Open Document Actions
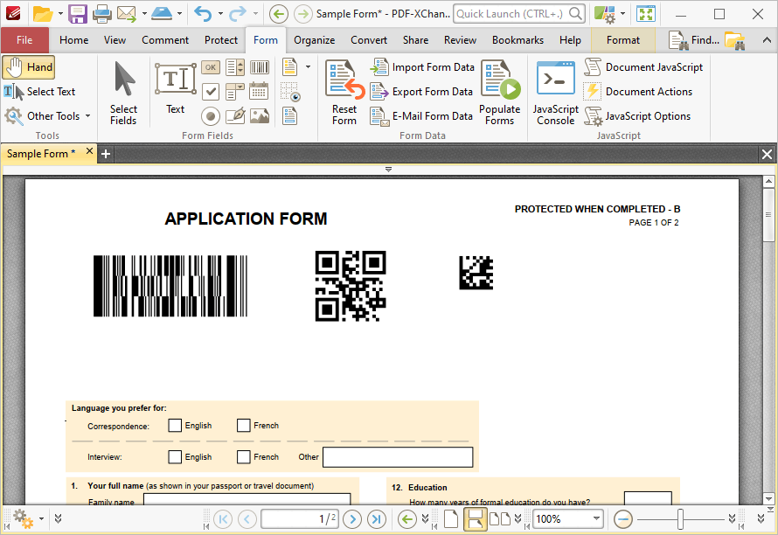 639,91
